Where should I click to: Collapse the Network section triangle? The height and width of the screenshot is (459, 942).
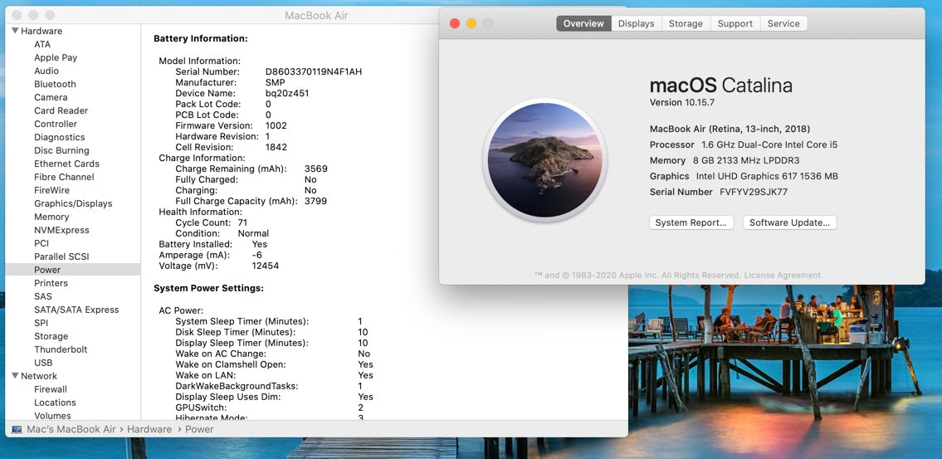[15, 376]
